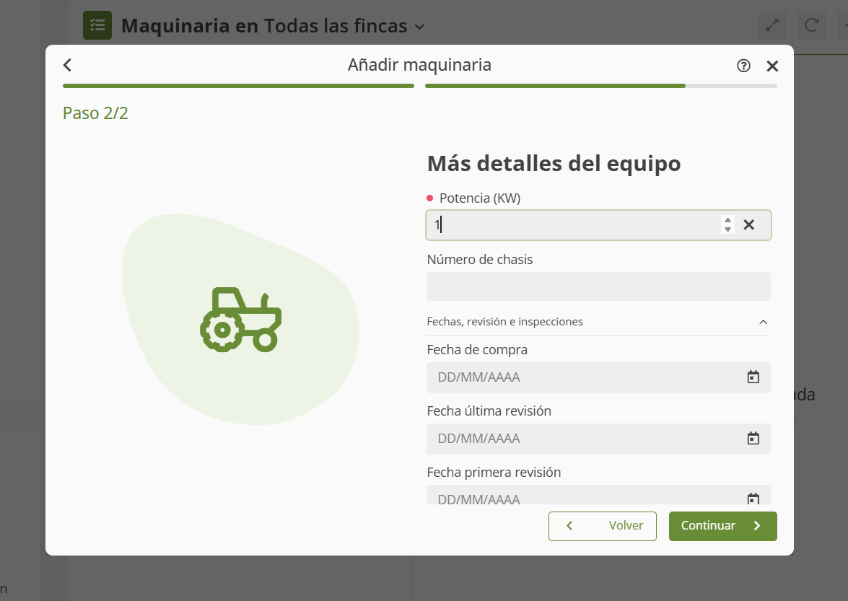
Task: Click the back arrow in dialog header
Action: [x=68, y=66]
